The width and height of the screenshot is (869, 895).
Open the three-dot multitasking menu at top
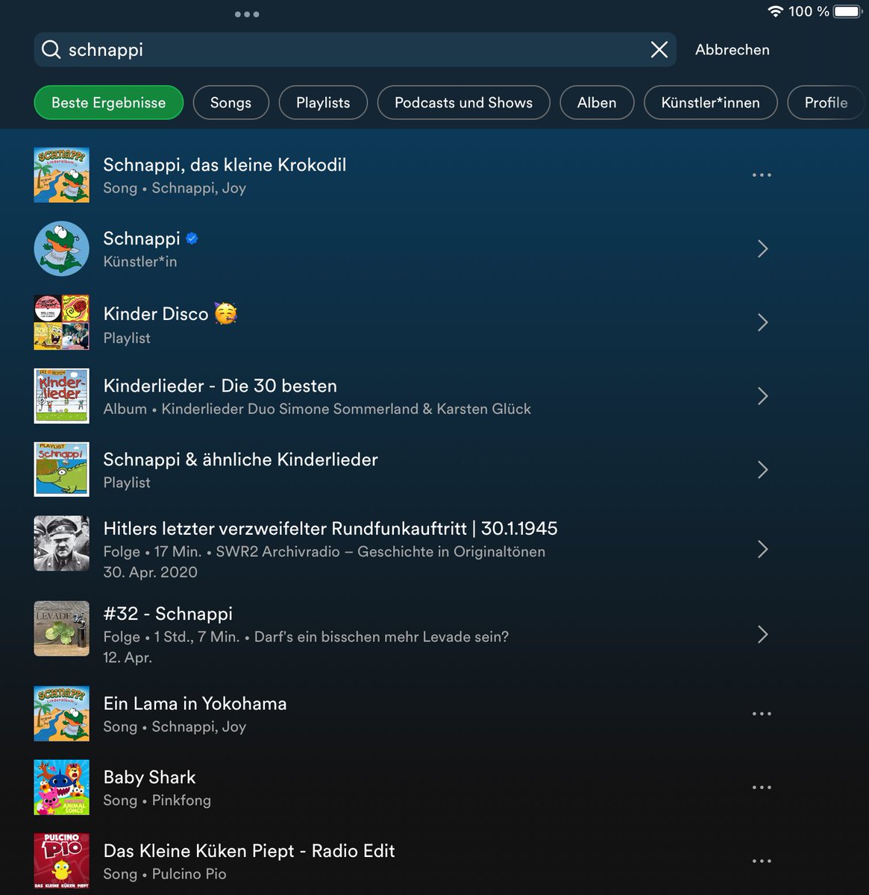(247, 14)
